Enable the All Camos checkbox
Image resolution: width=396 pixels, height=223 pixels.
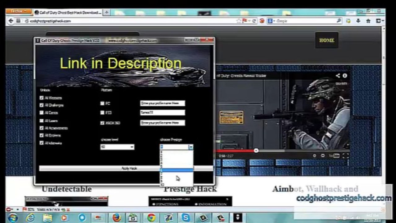pos(42,113)
